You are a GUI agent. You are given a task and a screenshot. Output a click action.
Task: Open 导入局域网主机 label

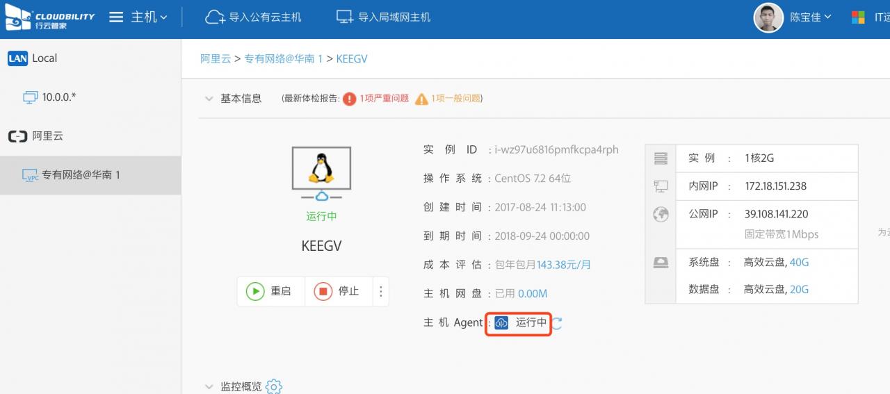pyautogui.click(x=394, y=17)
